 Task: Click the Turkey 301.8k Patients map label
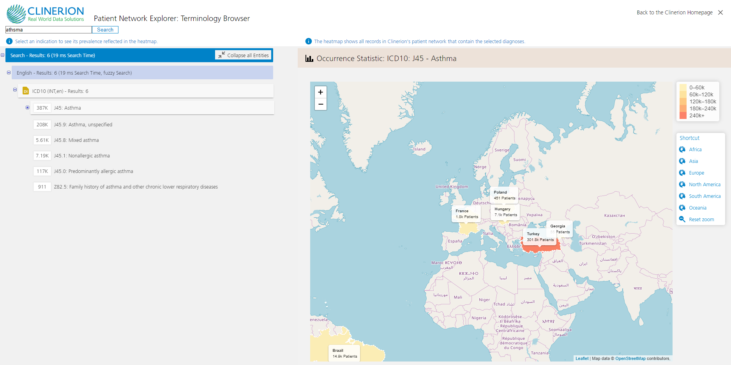(x=540, y=237)
